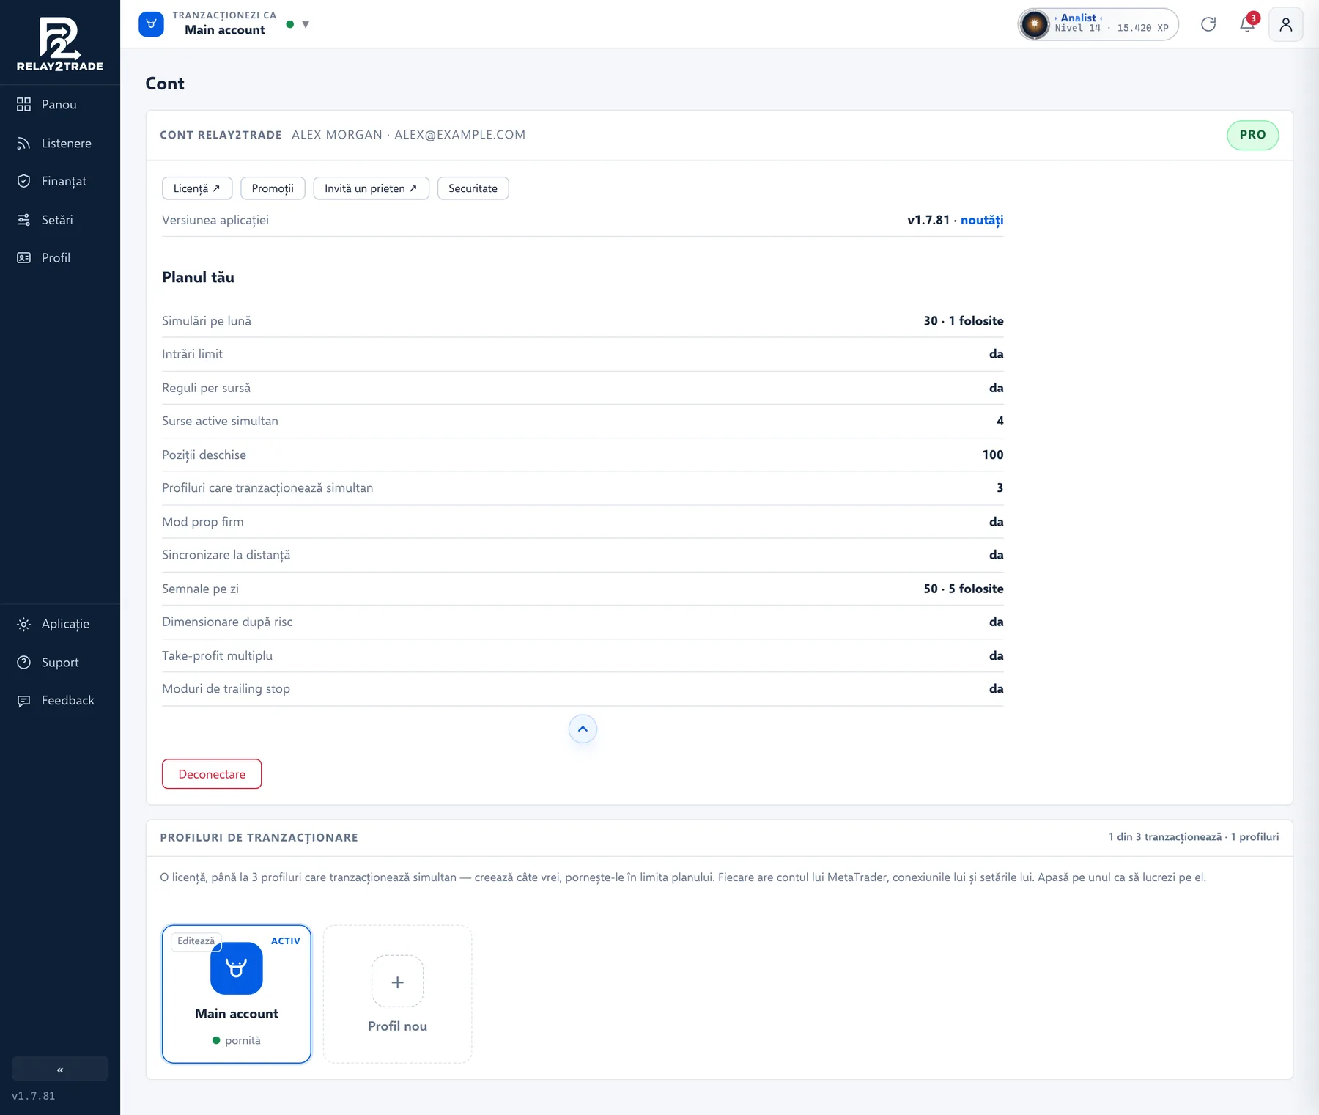Click the red Deconectare button
The height and width of the screenshot is (1115, 1319).
pos(212,774)
